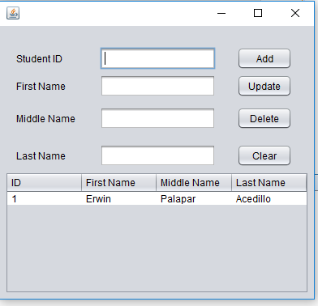This screenshot has width=318, height=306.
Task: Click the ID cell showing 1
Action: (x=44, y=199)
